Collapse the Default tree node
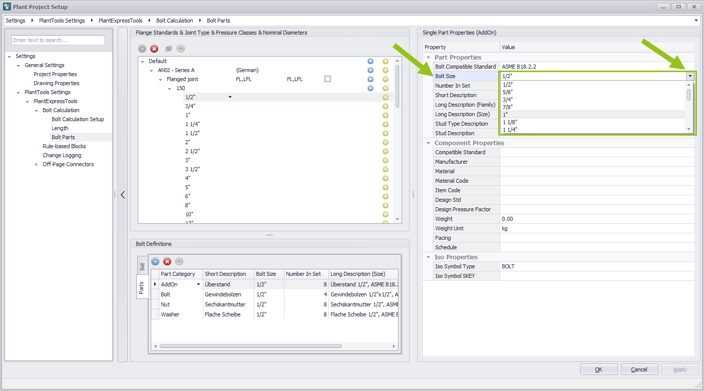The image size is (704, 391). [x=142, y=61]
